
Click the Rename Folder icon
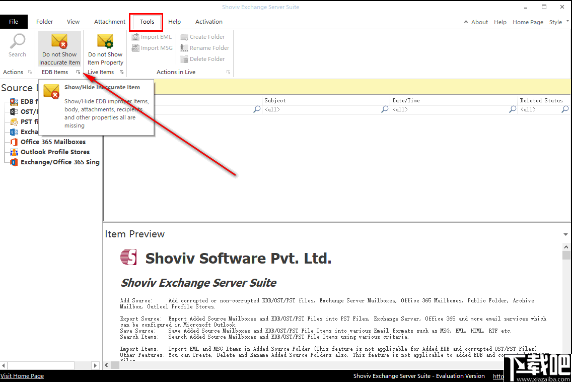point(185,47)
